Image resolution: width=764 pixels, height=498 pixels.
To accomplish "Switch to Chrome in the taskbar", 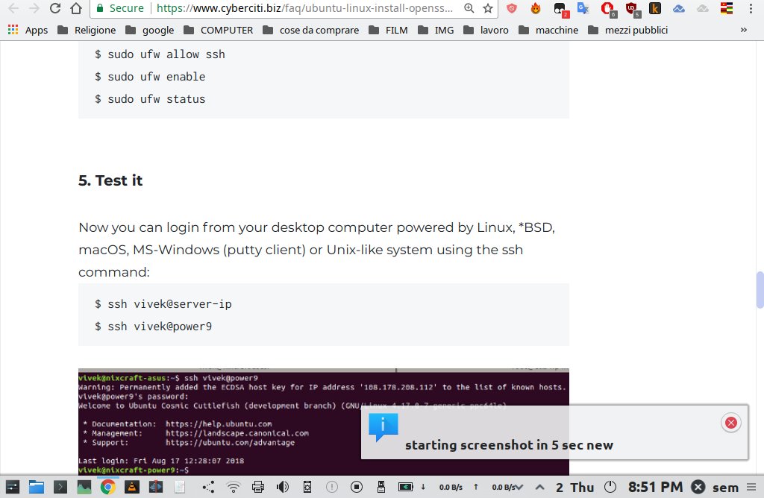I will tap(108, 487).
